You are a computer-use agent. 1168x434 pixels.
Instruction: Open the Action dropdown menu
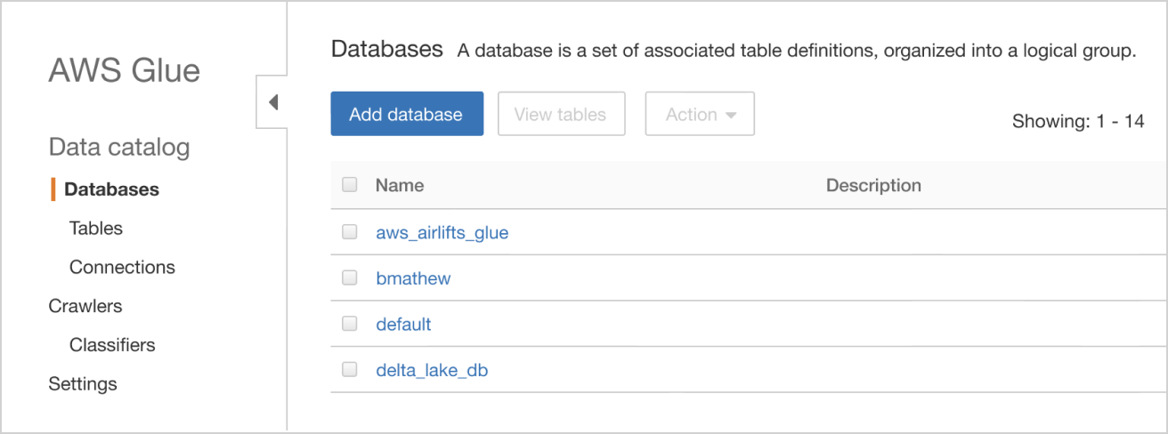point(700,114)
